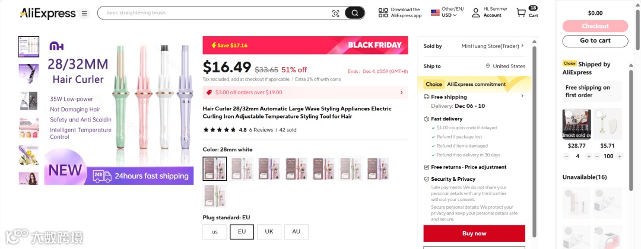Increase quantity of the $28.77 cart item

click(x=588, y=157)
